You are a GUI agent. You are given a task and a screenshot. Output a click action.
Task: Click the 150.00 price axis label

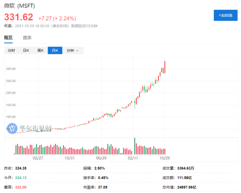(x=11, y=105)
